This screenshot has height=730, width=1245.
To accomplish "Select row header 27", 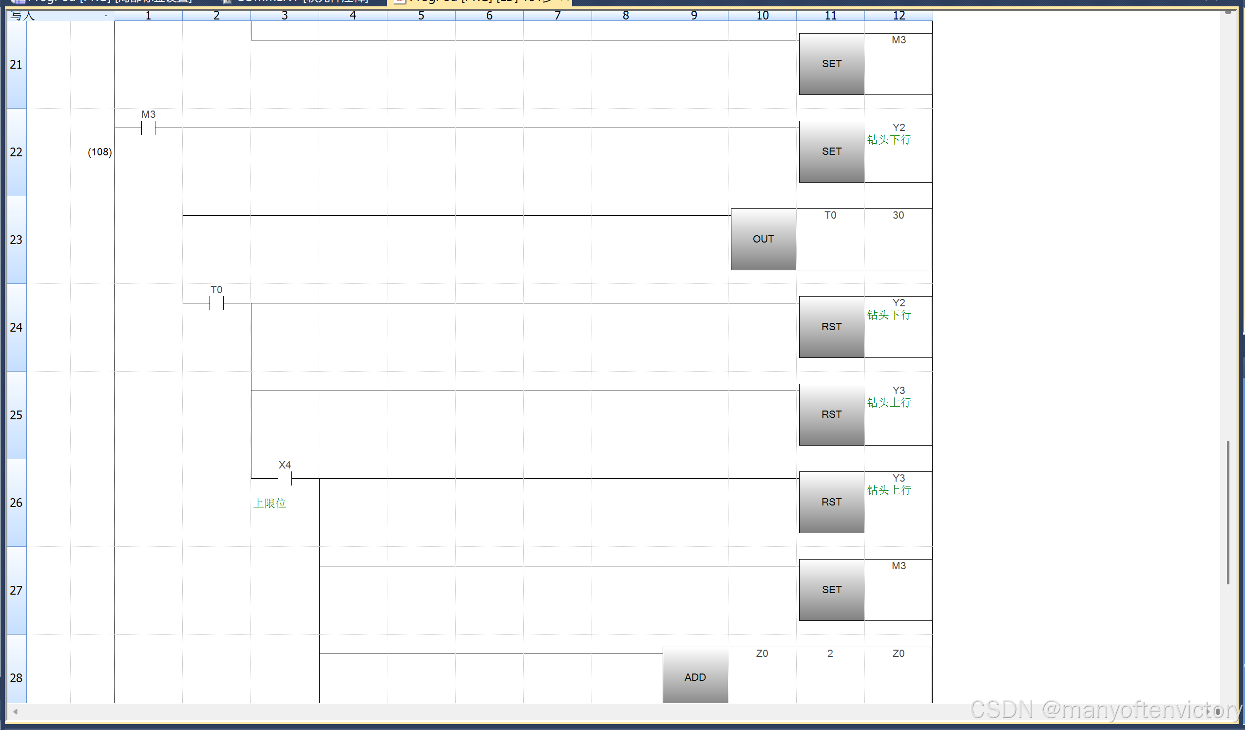I will click(x=16, y=590).
